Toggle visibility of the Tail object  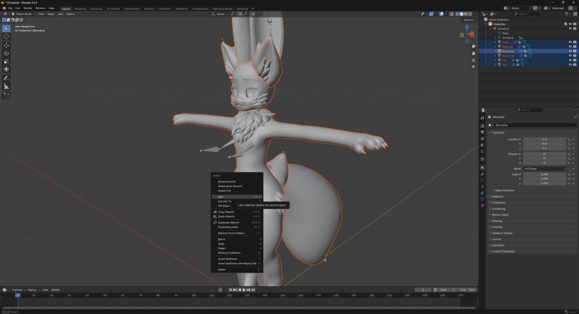(x=569, y=65)
